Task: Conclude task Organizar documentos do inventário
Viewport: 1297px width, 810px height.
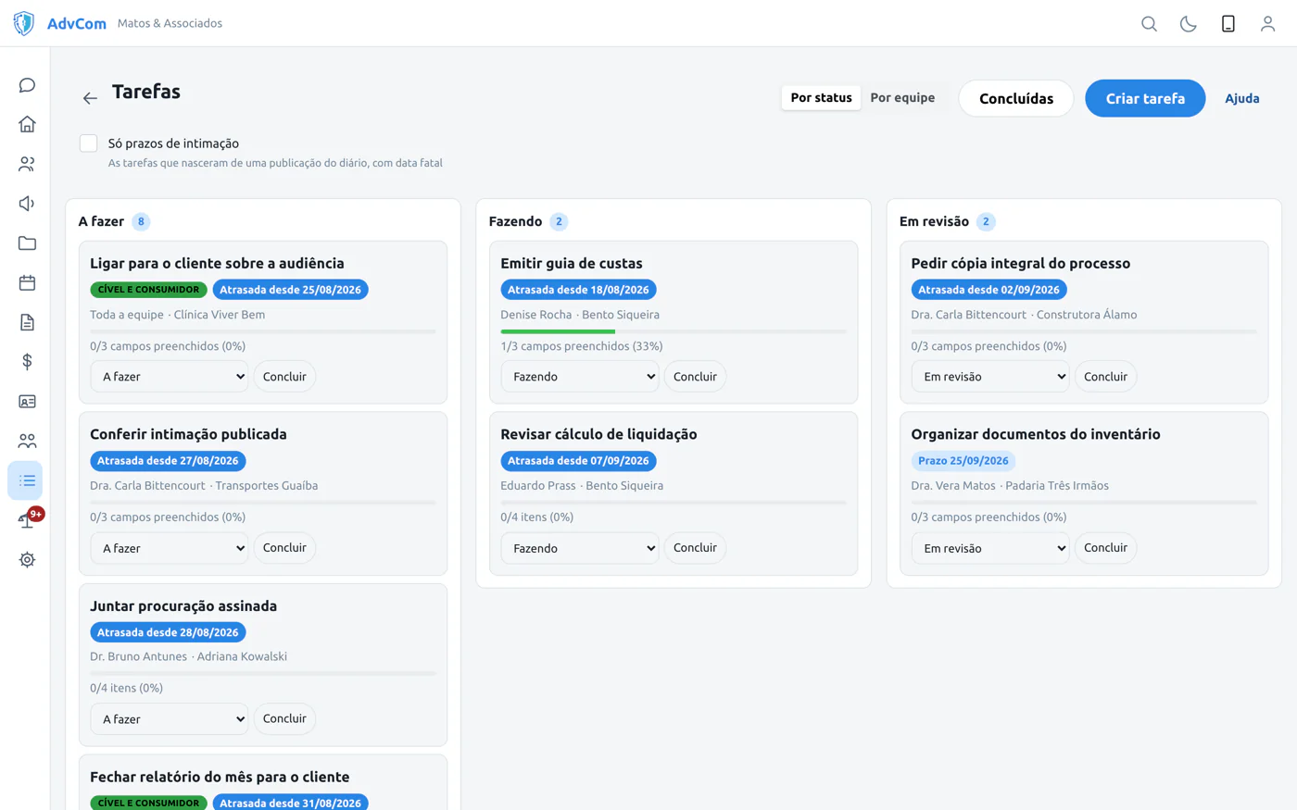Action: 1105,548
